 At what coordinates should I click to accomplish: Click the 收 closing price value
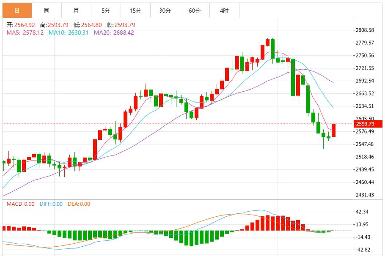point(125,25)
